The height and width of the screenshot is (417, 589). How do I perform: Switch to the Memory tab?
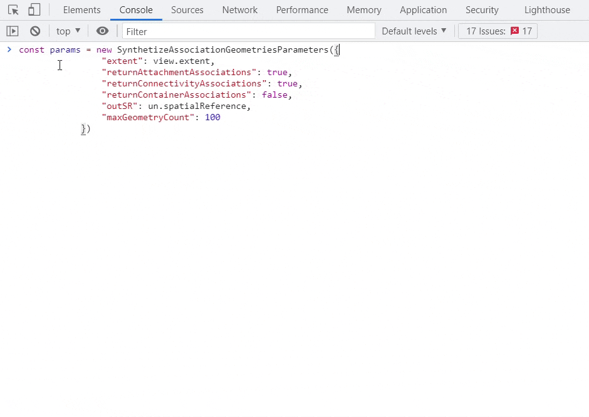click(364, 10)
